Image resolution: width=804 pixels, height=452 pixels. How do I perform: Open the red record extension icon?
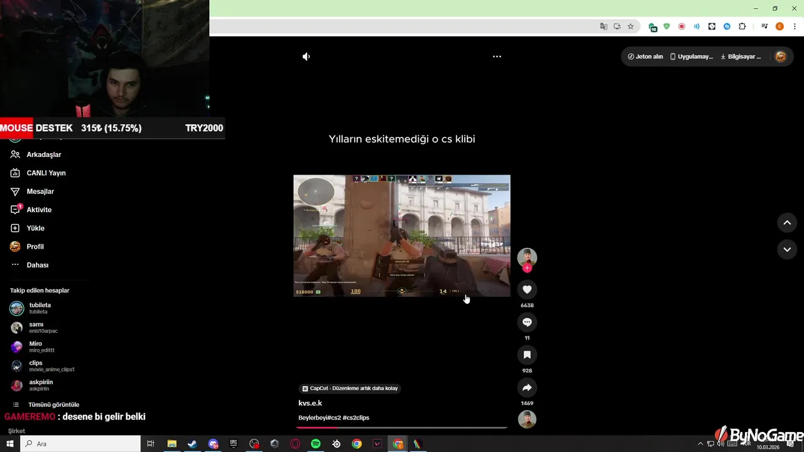[x=682, y=26]
